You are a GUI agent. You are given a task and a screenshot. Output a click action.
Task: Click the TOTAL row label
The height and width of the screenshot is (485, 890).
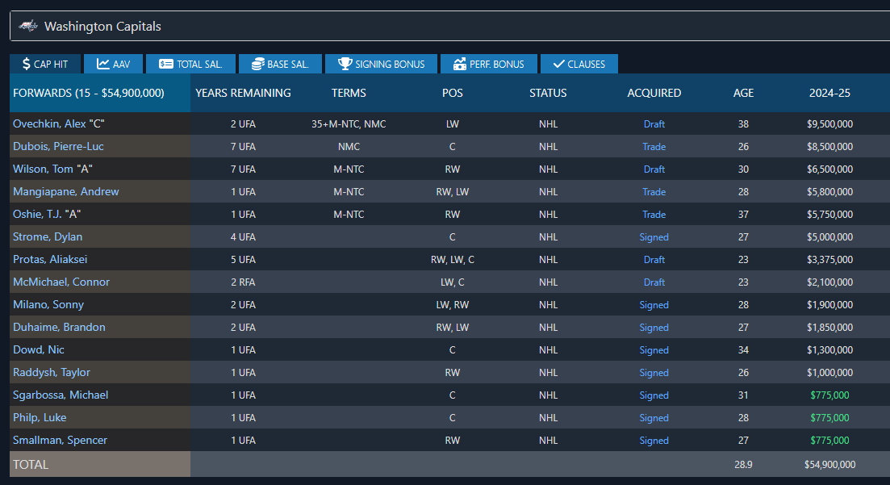[31, 465]
